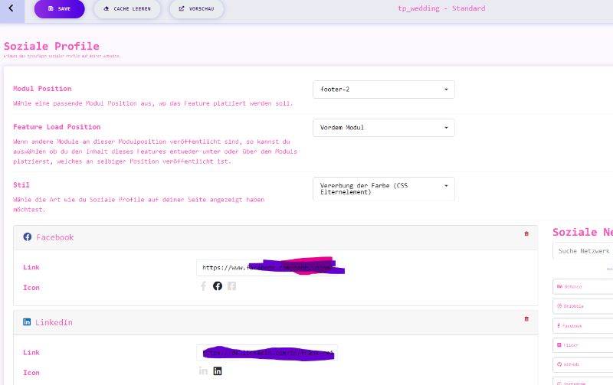Open the Vorschau preview button

click(x=197, y=8)
